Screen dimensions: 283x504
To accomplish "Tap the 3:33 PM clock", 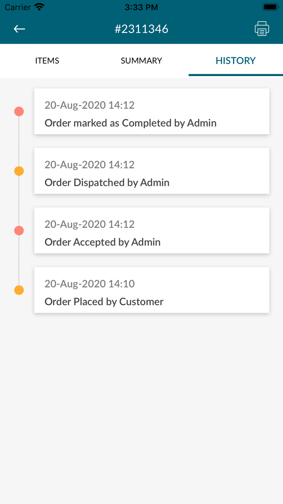I will tap(141, 7).
